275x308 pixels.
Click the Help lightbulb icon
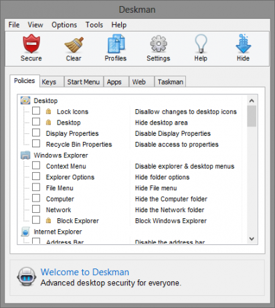201,44
